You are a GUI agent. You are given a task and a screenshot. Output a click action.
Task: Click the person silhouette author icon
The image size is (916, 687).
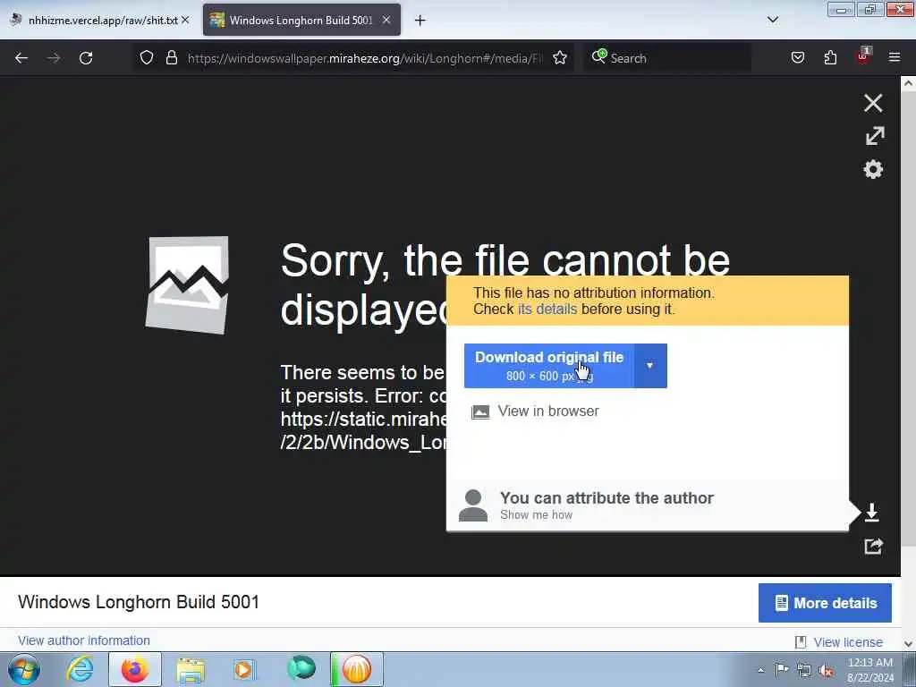click(x=473, y=505)
